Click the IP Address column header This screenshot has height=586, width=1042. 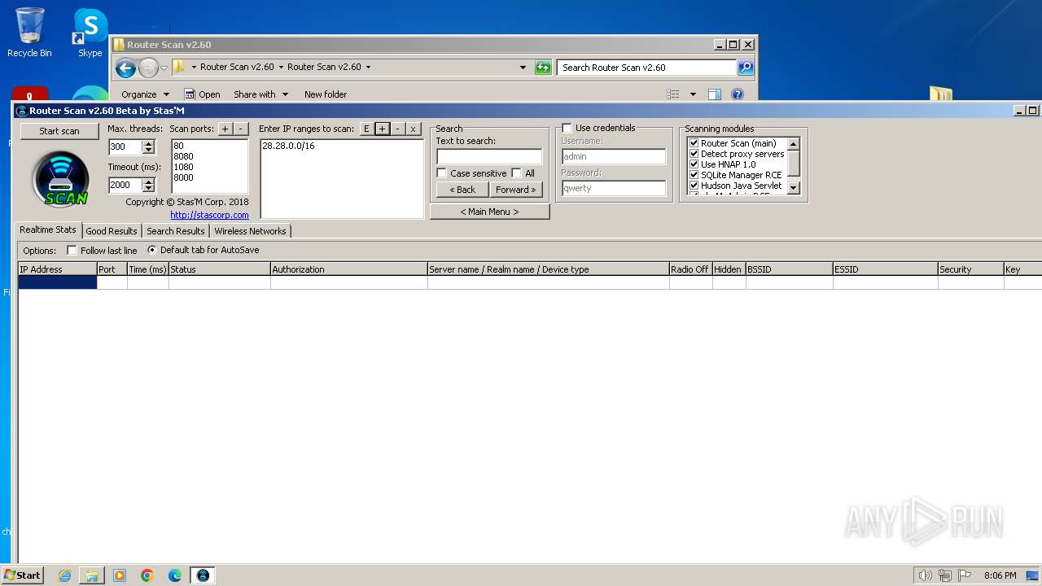click(57, 269)
